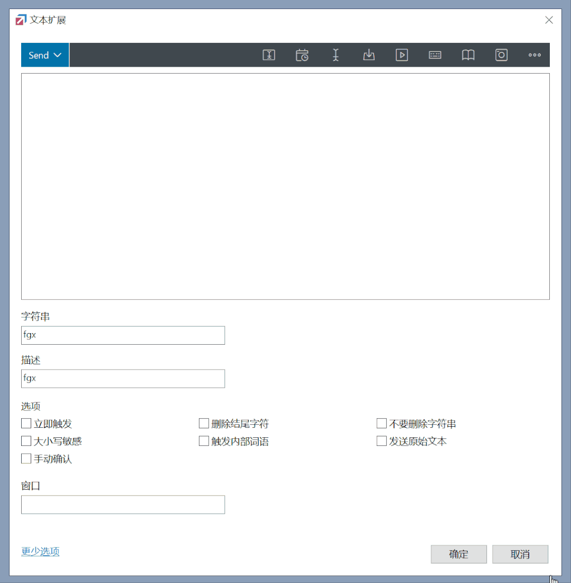Check the 不要删除字符串 option
571x583 pixels.
pyautogui.click(x=382, y=424)
